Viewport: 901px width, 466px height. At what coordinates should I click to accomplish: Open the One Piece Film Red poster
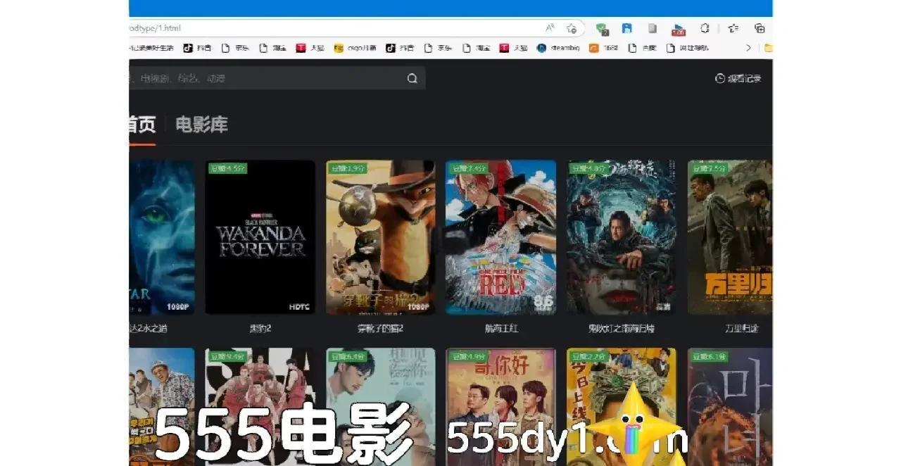[500, 237]
